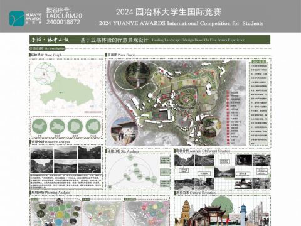
Task: Open the top-left Current Situation photo
Action: click(x=184, y=161)
